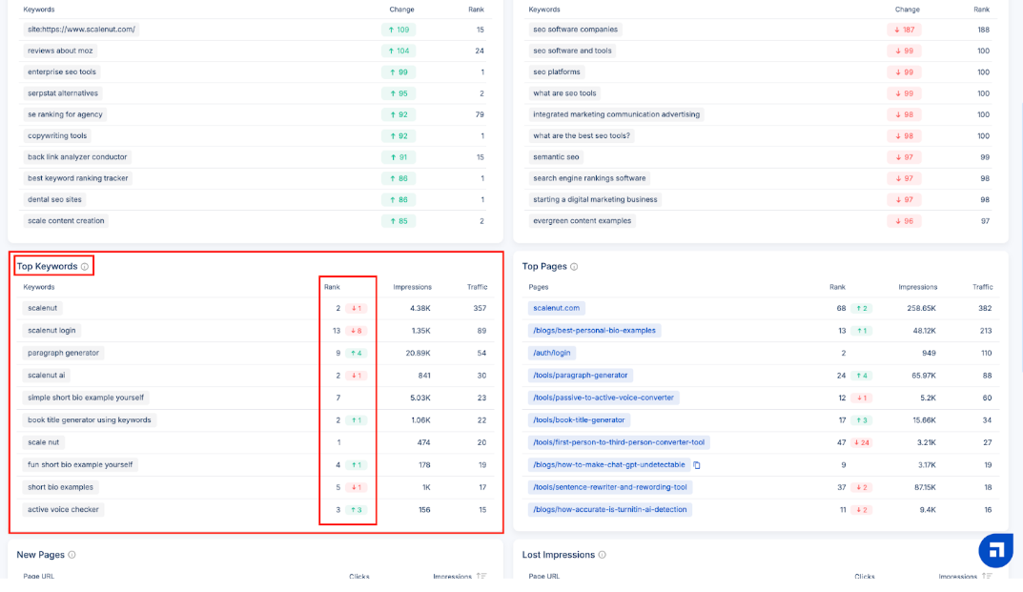Click the /auth/login page link
Image resolution: width=1023 pixels, height=592 pixels.
pyautogui.click(x=552, y=353)
